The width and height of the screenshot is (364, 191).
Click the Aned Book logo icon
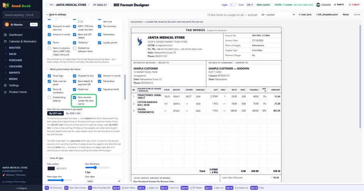coord(6,6)
